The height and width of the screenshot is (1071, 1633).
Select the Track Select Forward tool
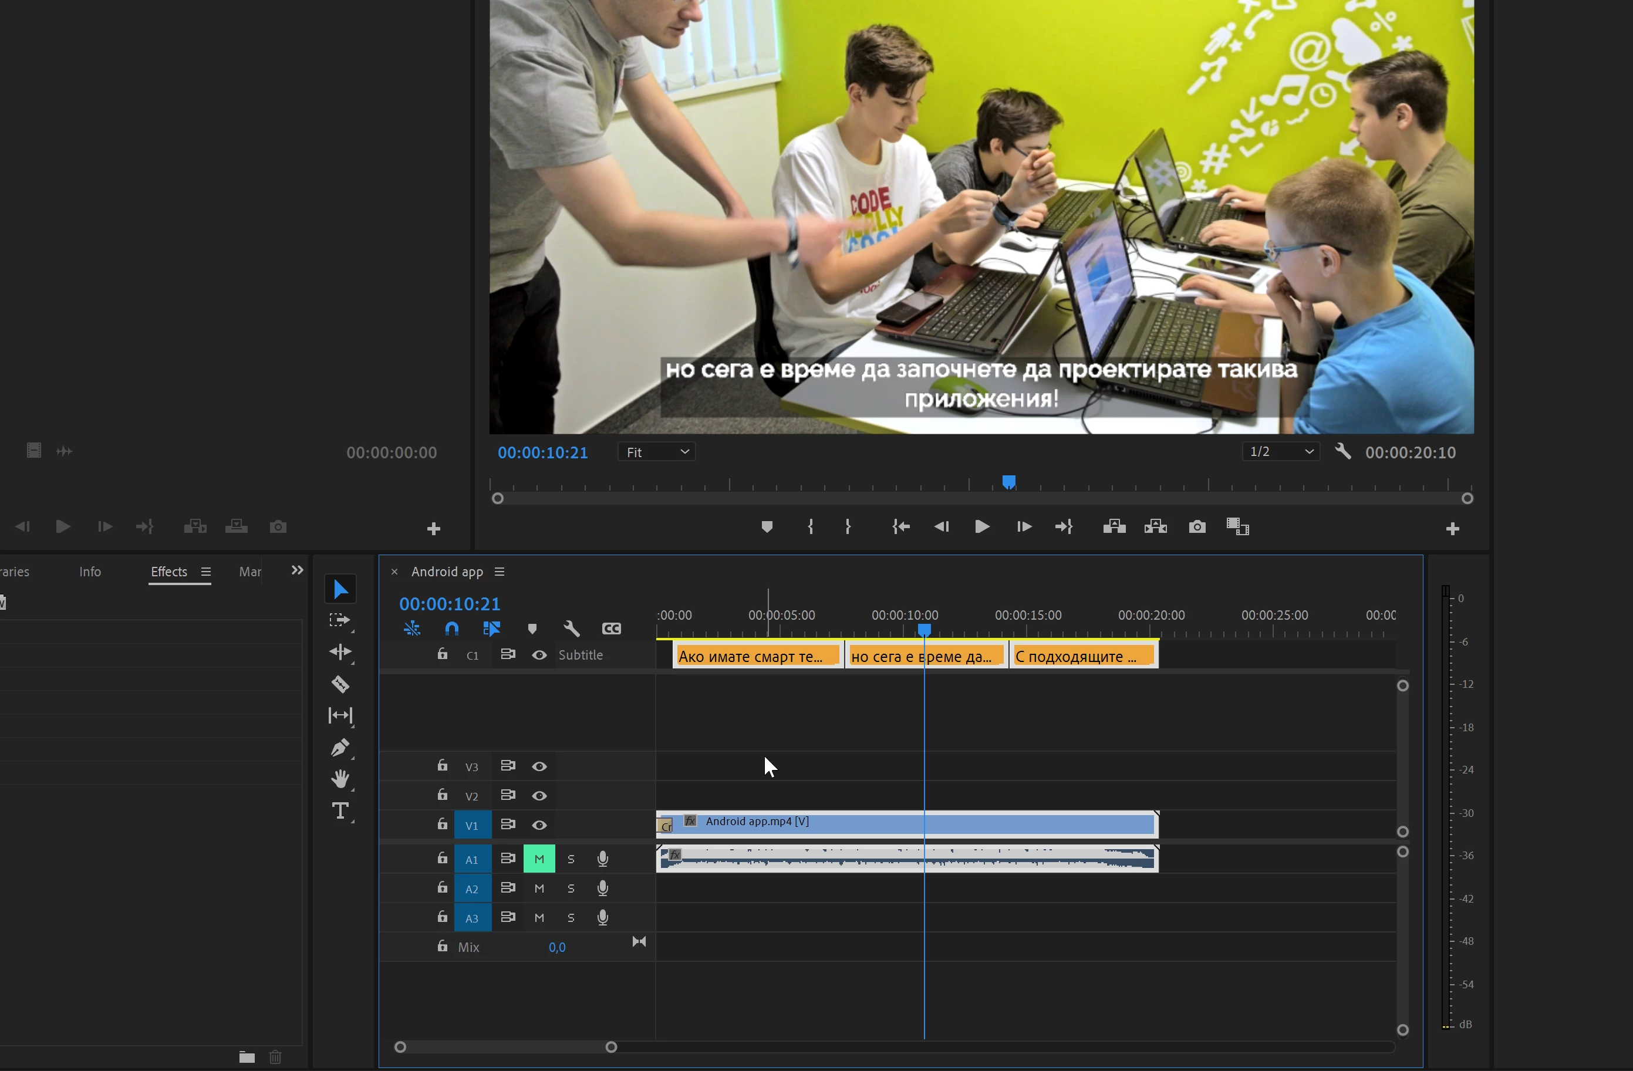340,620
